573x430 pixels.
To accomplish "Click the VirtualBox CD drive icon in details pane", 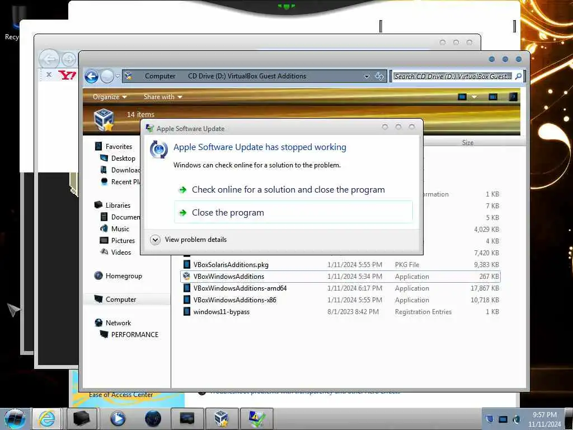I will (104, 120).
